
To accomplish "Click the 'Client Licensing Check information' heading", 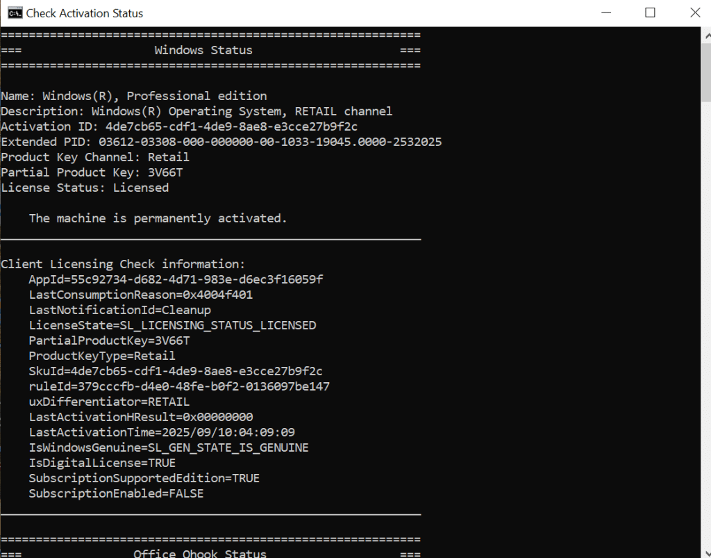I will [123, 264].
